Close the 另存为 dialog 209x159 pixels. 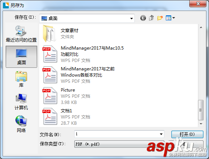pos(198,4)
